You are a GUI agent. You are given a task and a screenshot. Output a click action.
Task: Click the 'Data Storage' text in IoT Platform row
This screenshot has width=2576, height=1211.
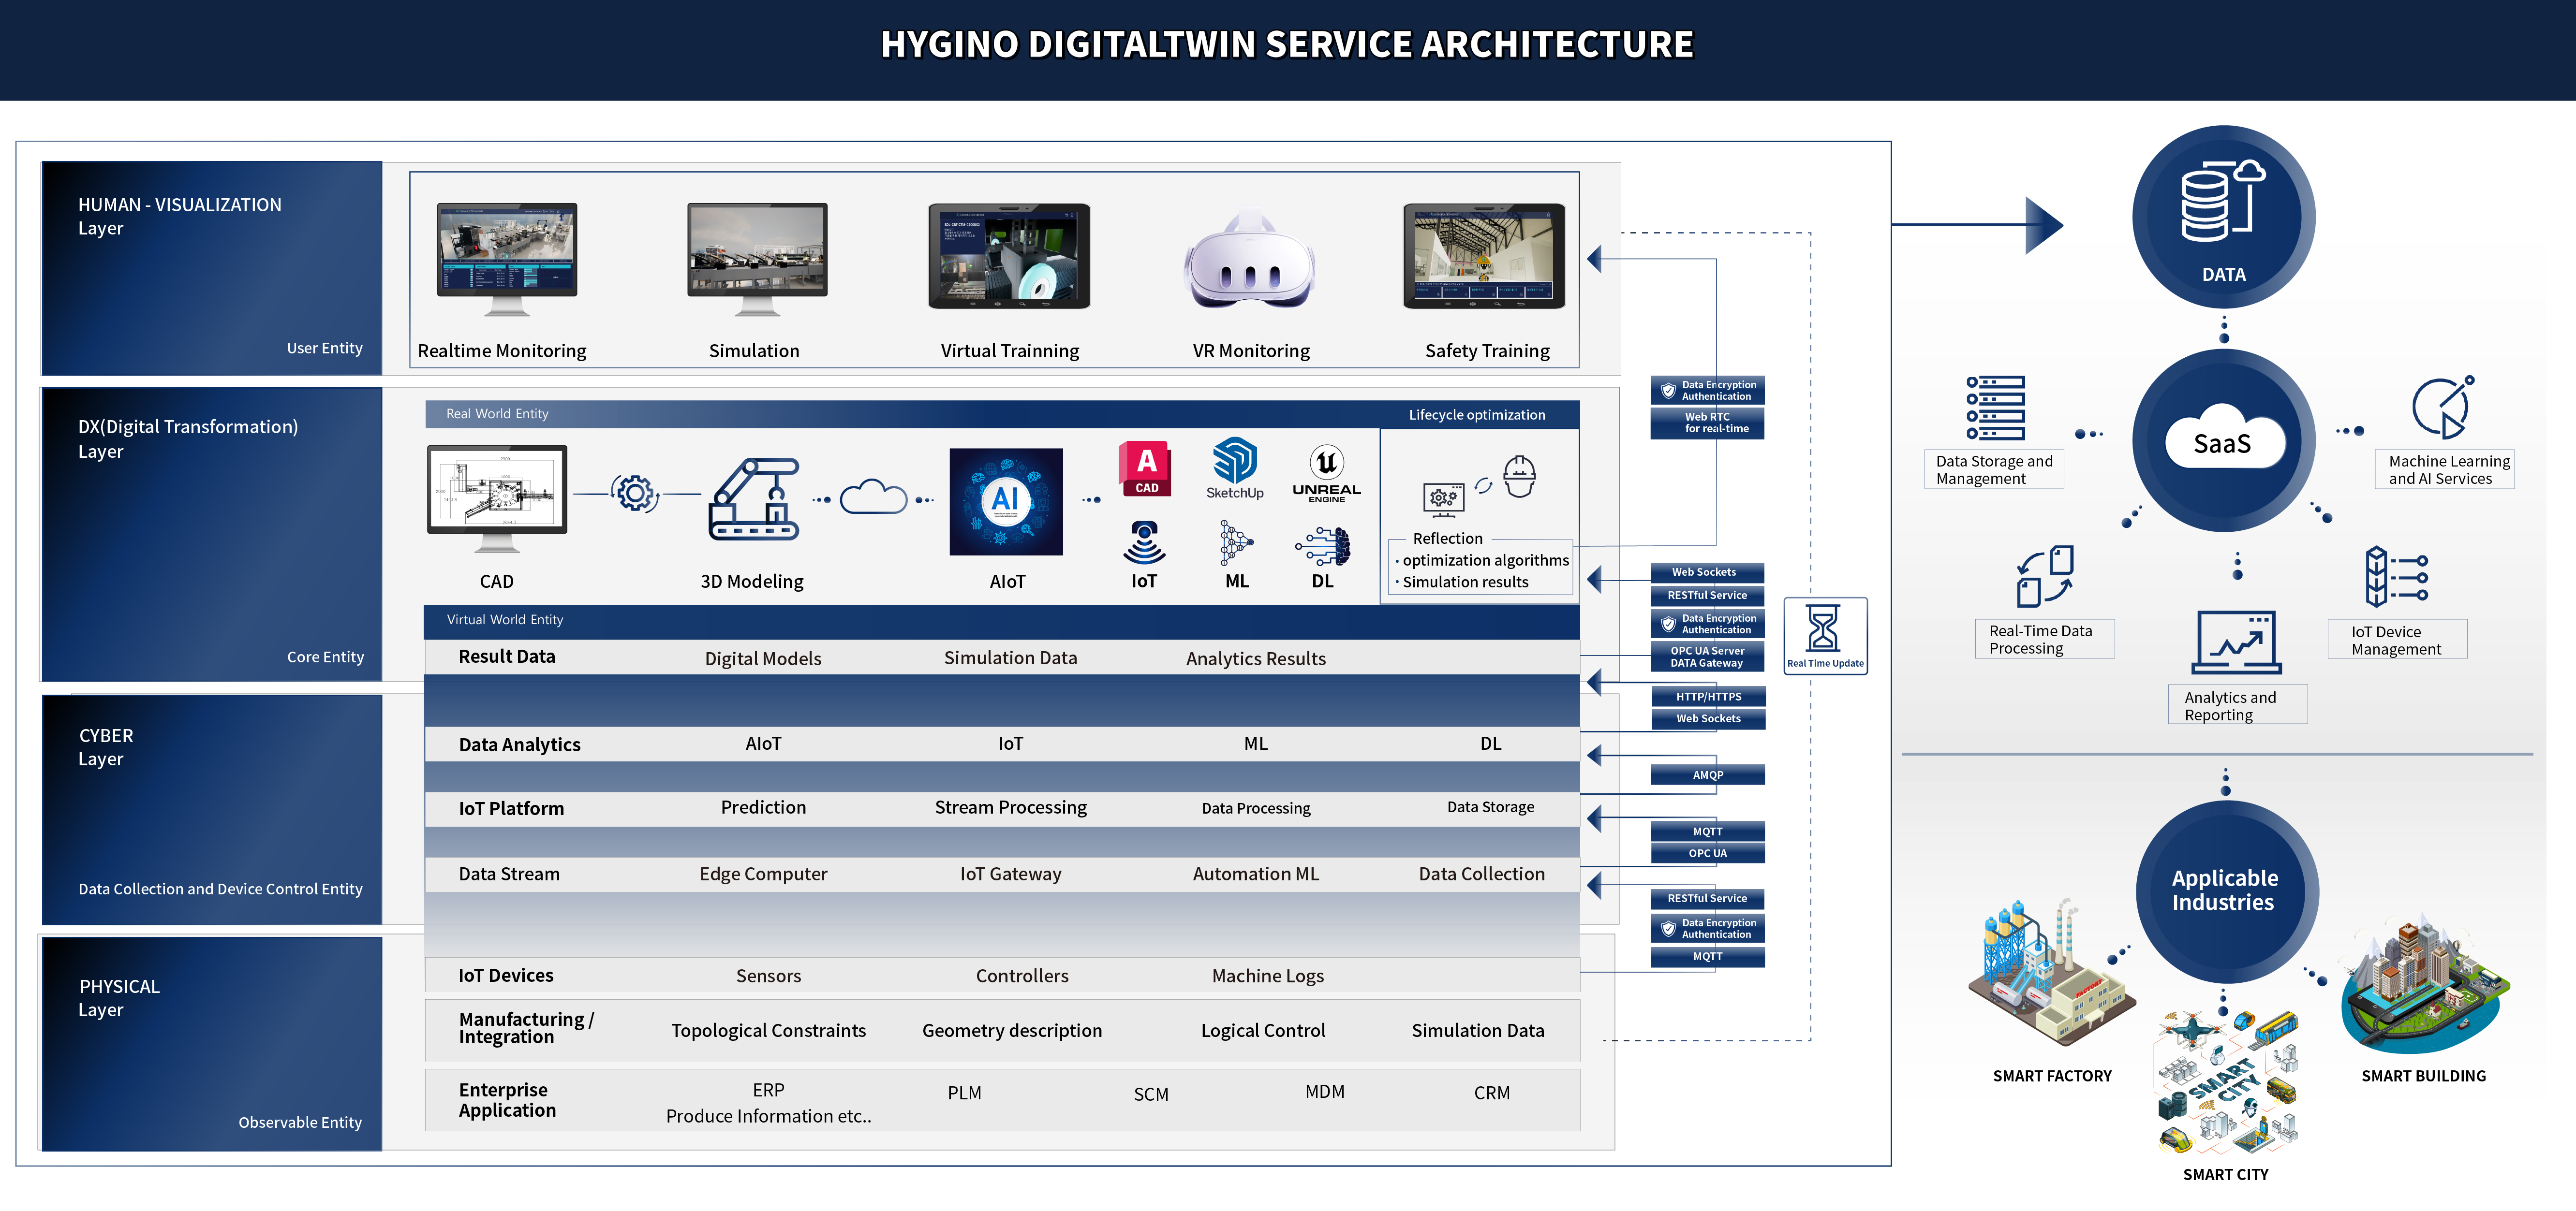point(1490,806)
